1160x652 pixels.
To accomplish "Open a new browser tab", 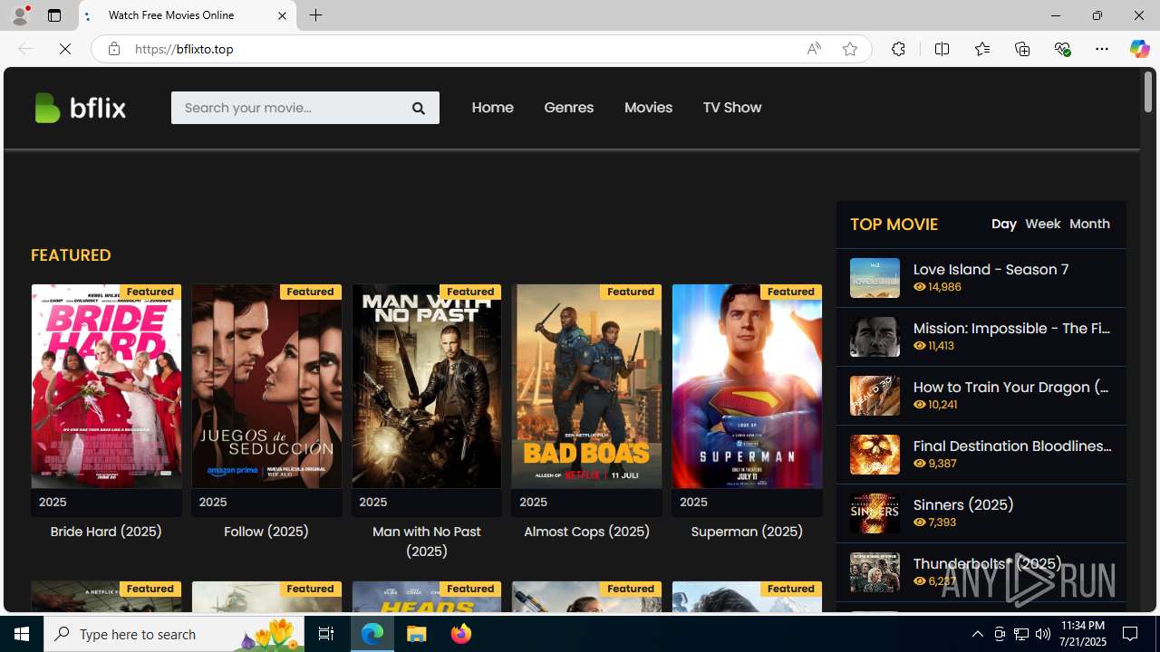I will (x=315, y=15).
